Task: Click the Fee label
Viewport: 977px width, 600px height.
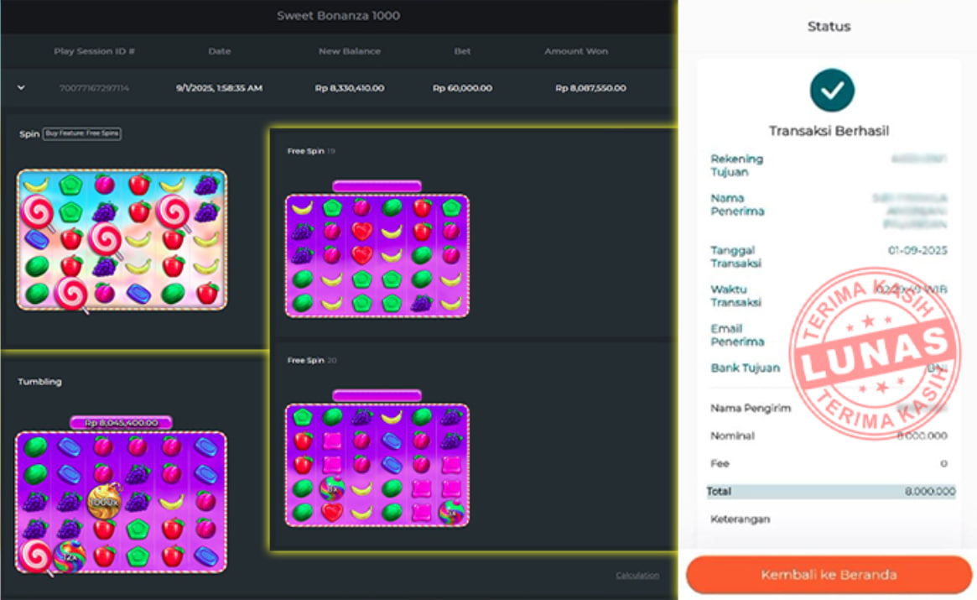Action: (x=720, y=463)
